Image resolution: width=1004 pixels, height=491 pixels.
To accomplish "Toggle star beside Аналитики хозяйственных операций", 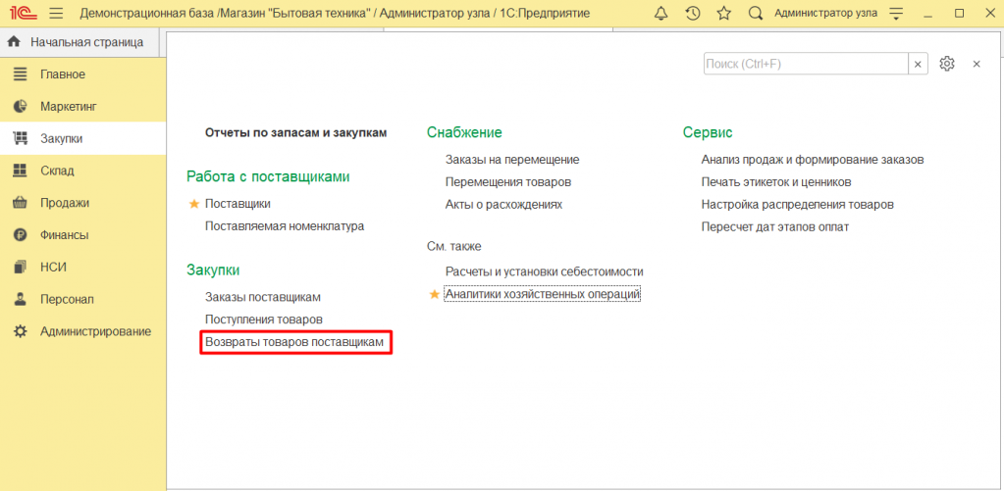I will click(x=435, y=294).
